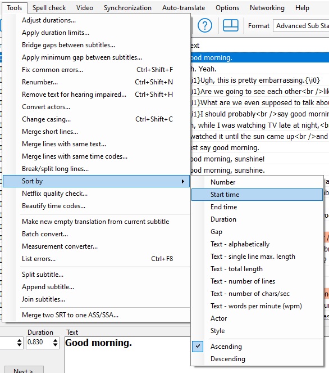329x373 pixels.
Task: Sort by End time
Action: (x=257, y=207)
